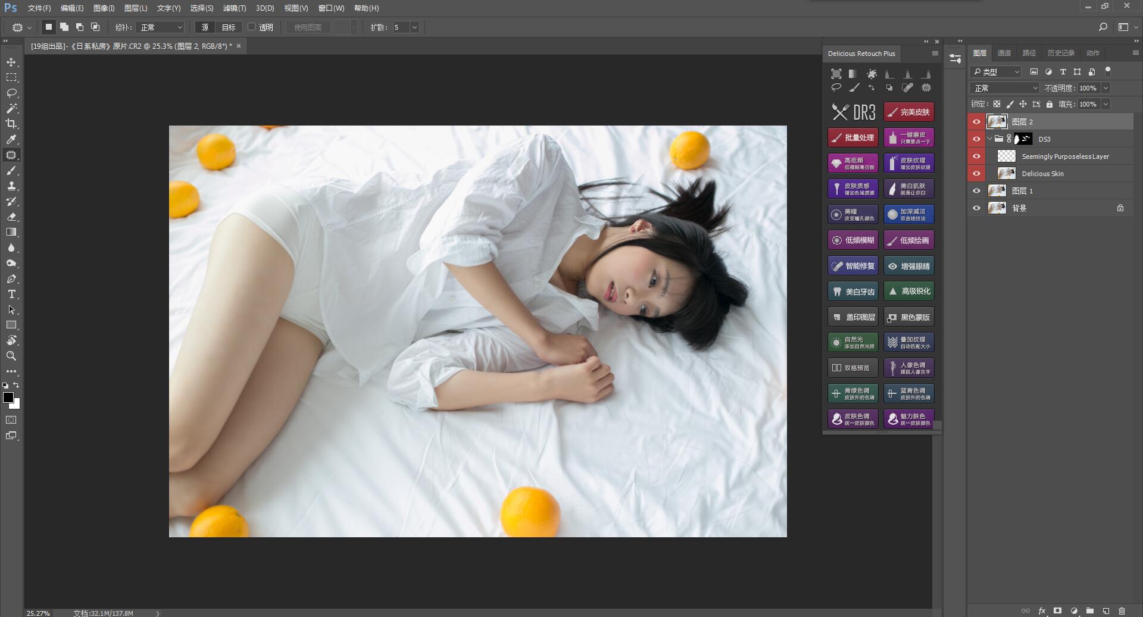Viewport: 1143px width, 617px height.
Task: Collapse the DS3 layer group
Action: [x=990, y=139]
